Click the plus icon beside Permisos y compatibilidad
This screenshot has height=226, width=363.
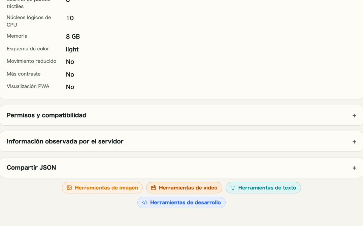[354, 116]
